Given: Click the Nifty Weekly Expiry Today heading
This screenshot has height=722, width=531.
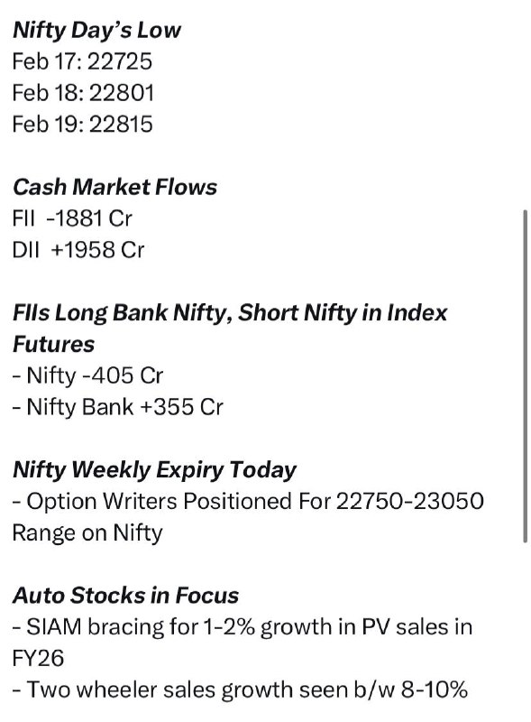Looking at the screenshot, I should [x=154, y=470].
